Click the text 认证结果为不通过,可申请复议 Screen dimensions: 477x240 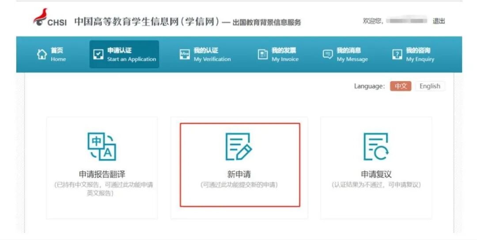[376, 185]
